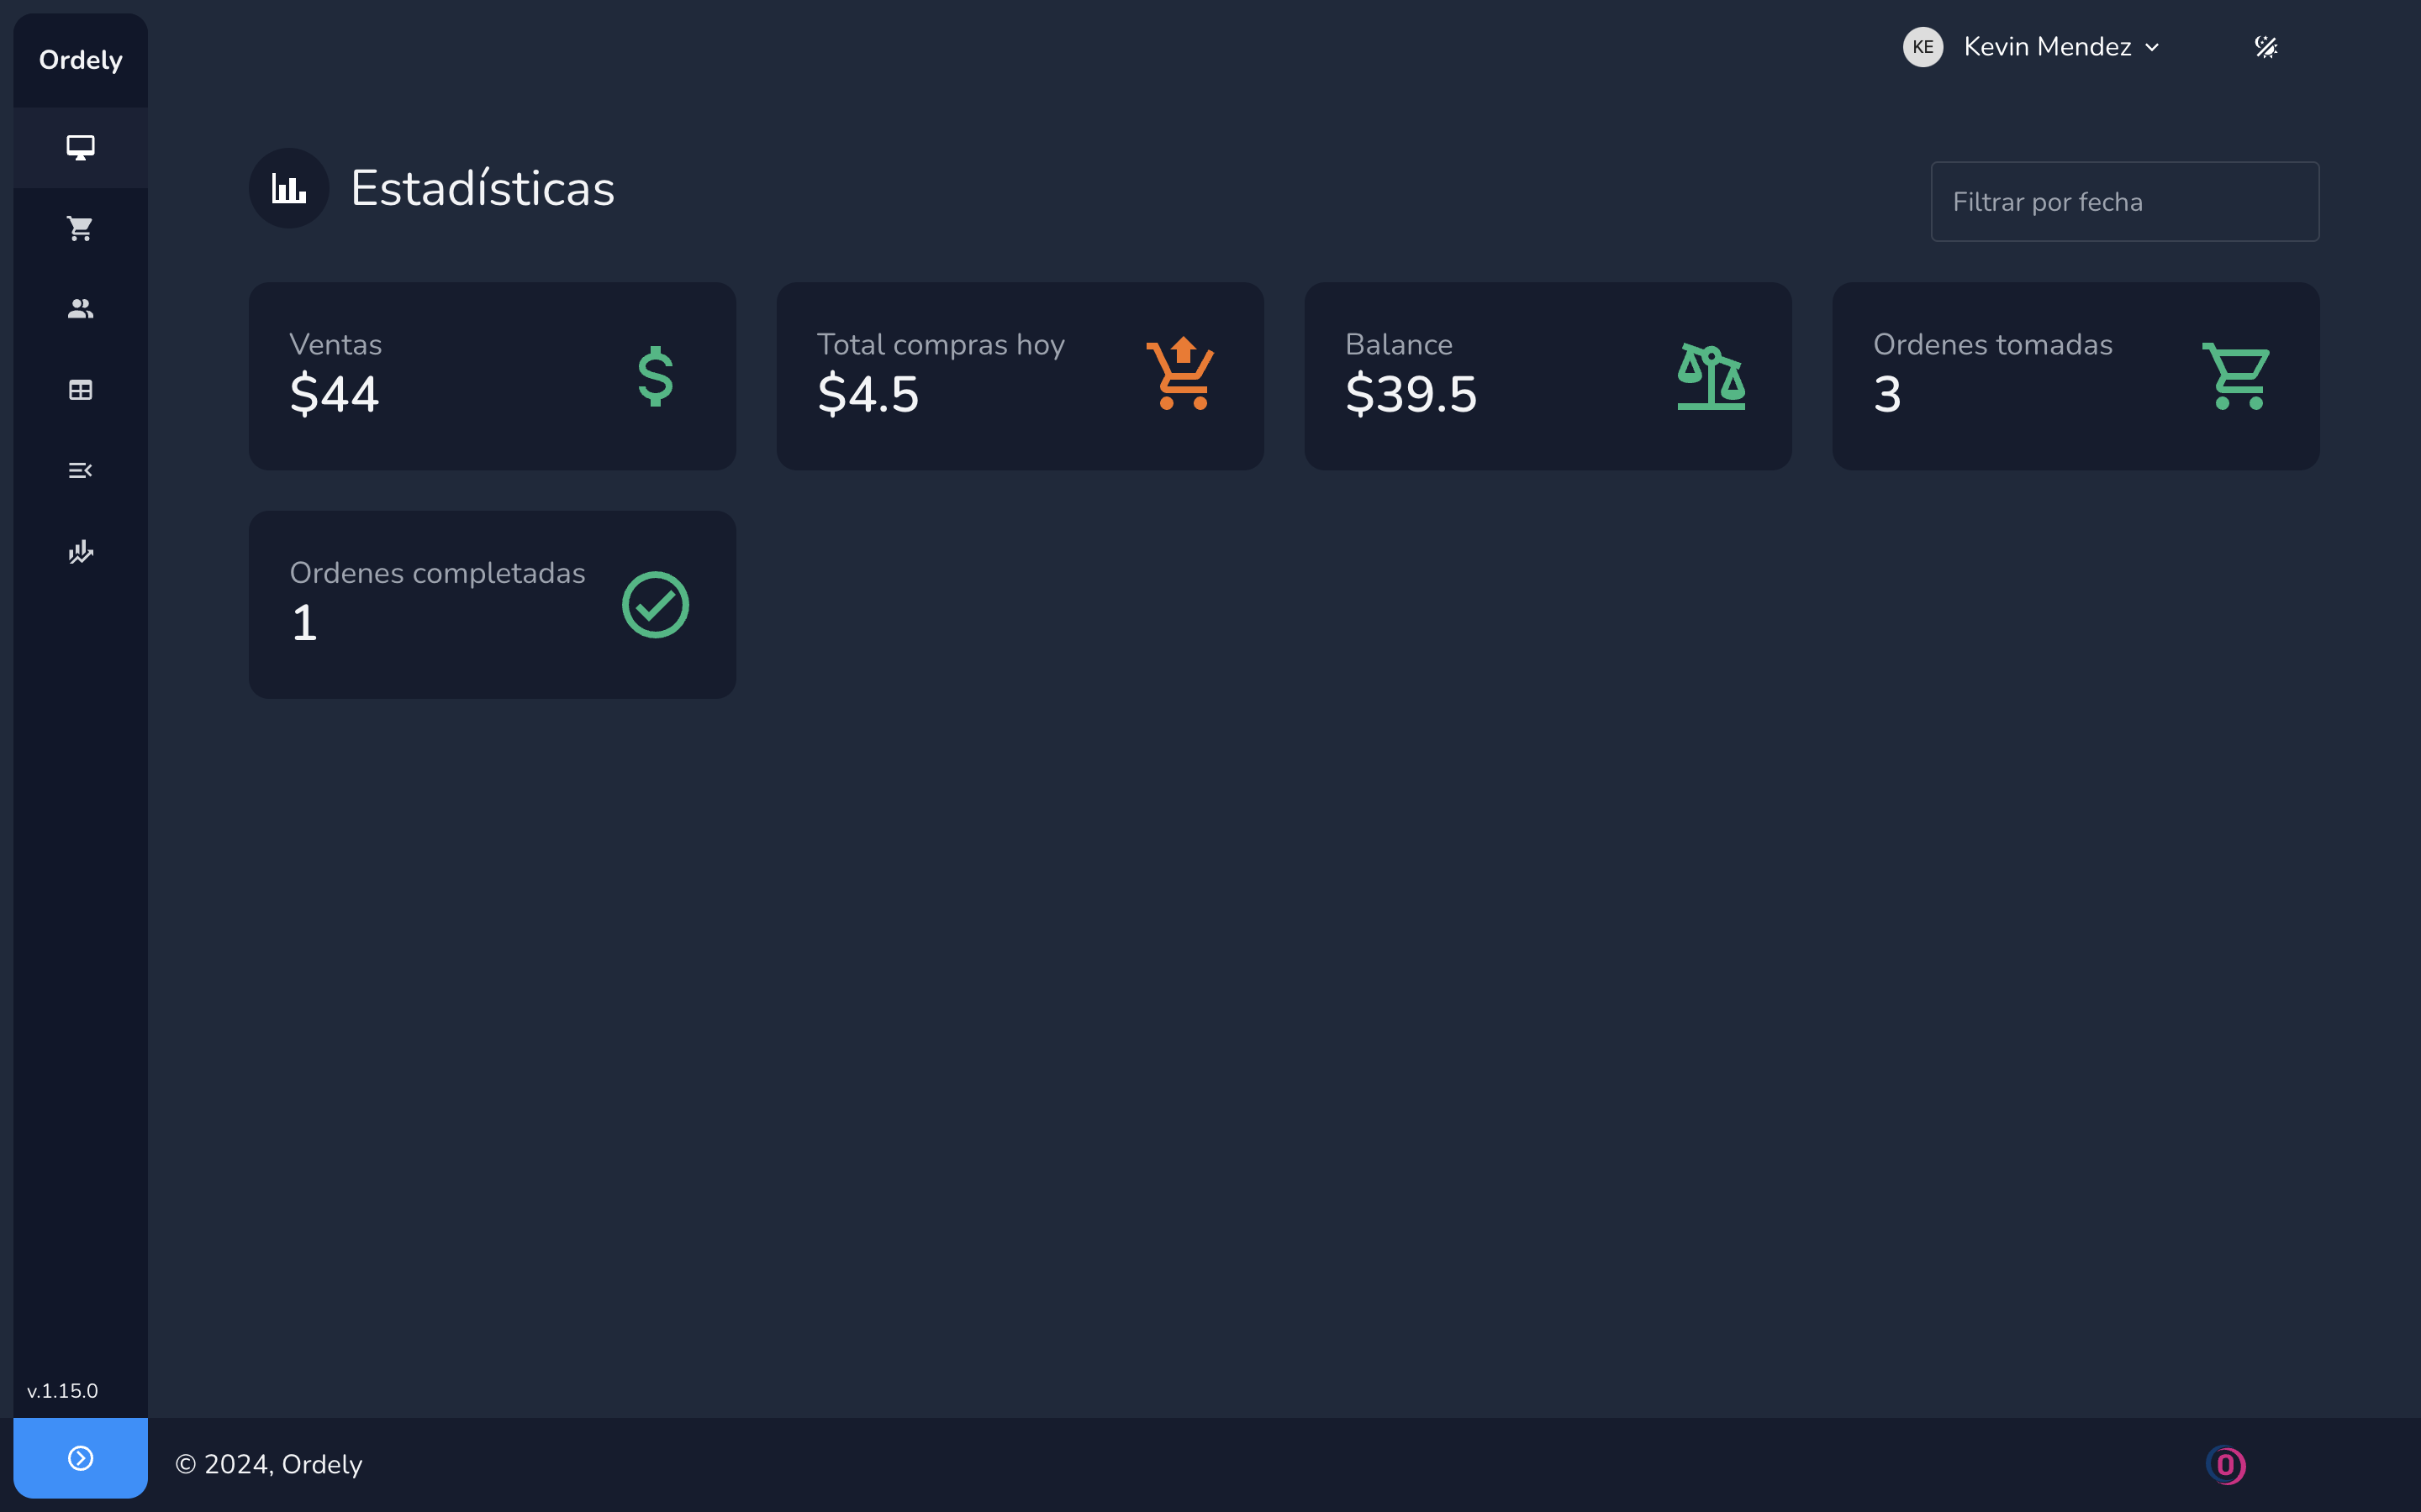Click the green check circle icon
The image size is (2421, 1512).
(x=656, y=604)
